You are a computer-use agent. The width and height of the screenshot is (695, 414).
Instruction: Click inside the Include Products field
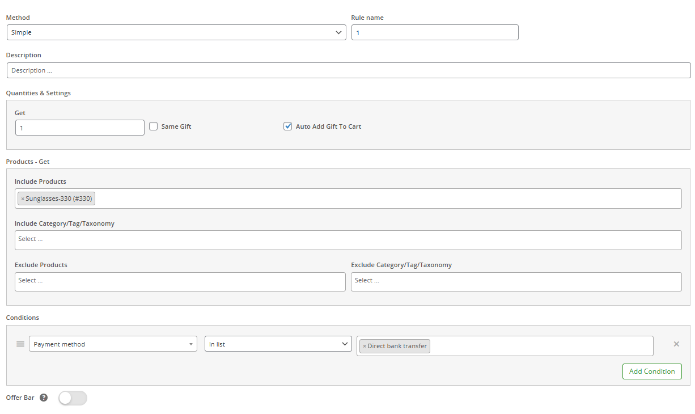tap(385, 199)
